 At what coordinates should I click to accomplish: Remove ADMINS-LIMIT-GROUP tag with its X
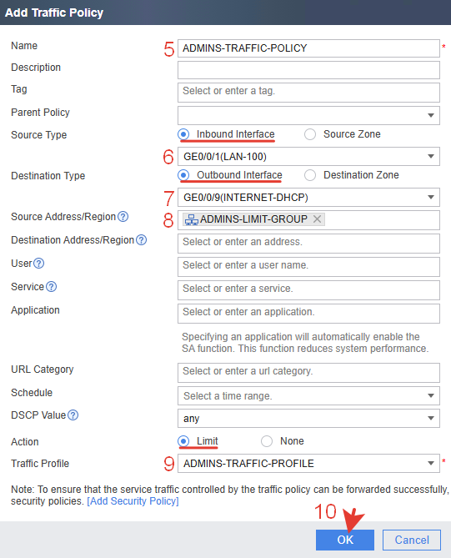(x=317, y=219)
